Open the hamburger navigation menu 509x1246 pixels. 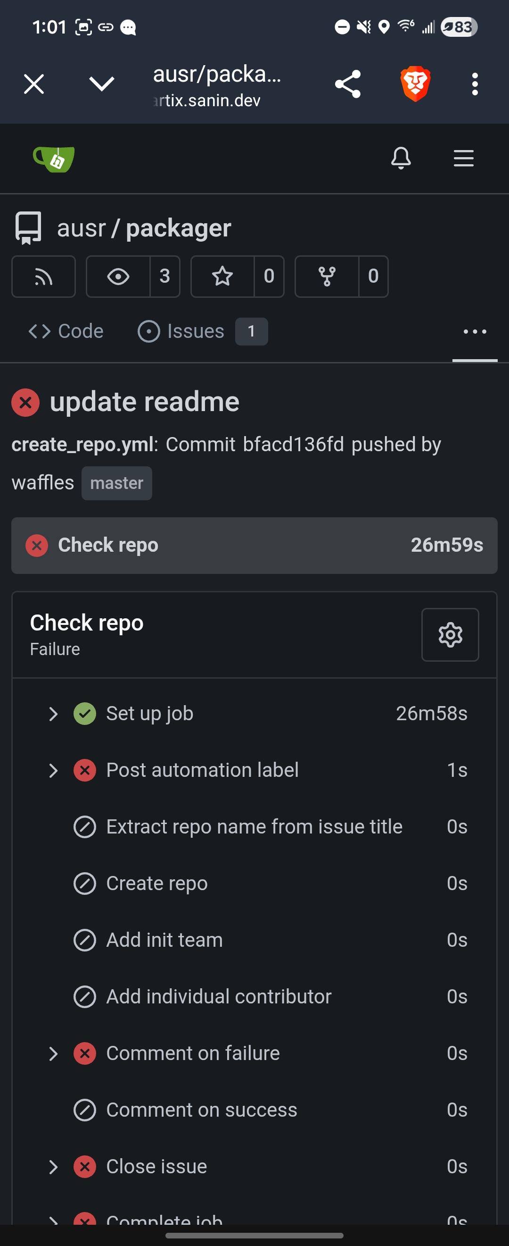[463, 158]
